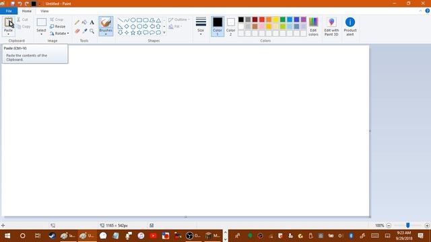Pick the Polygon shape
The height and width of the screenshot is (242, 431).
[x=152, y=20]
